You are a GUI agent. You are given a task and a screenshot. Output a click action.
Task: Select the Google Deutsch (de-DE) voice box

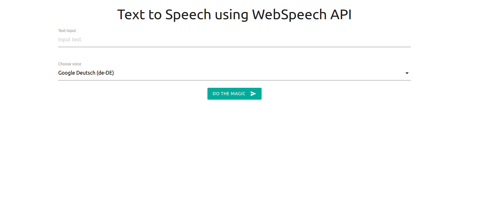coord(234,73)
